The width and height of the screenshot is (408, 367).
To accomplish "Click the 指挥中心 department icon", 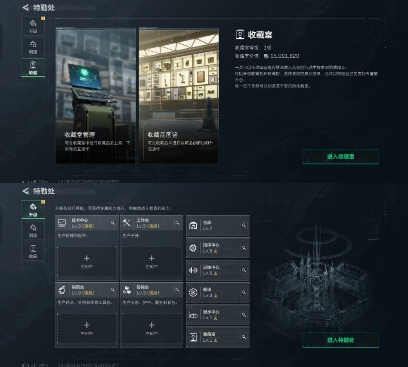I will [x=193, y=248].
